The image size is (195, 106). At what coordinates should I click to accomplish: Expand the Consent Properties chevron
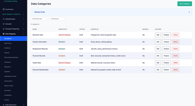tap(24, 29)
